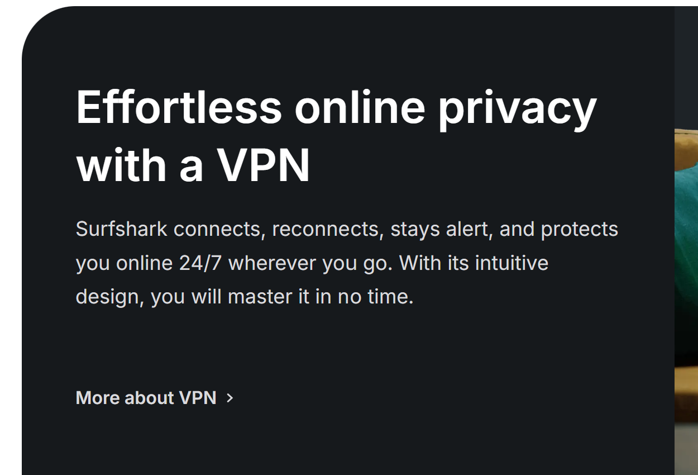The image size is (698, 475).
Task: Open the More about VPN link
Action: [146, 398]
